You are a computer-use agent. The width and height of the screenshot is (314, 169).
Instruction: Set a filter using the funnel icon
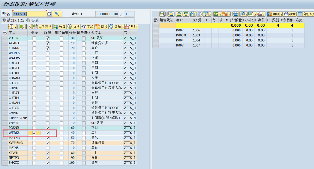[206, 14]
